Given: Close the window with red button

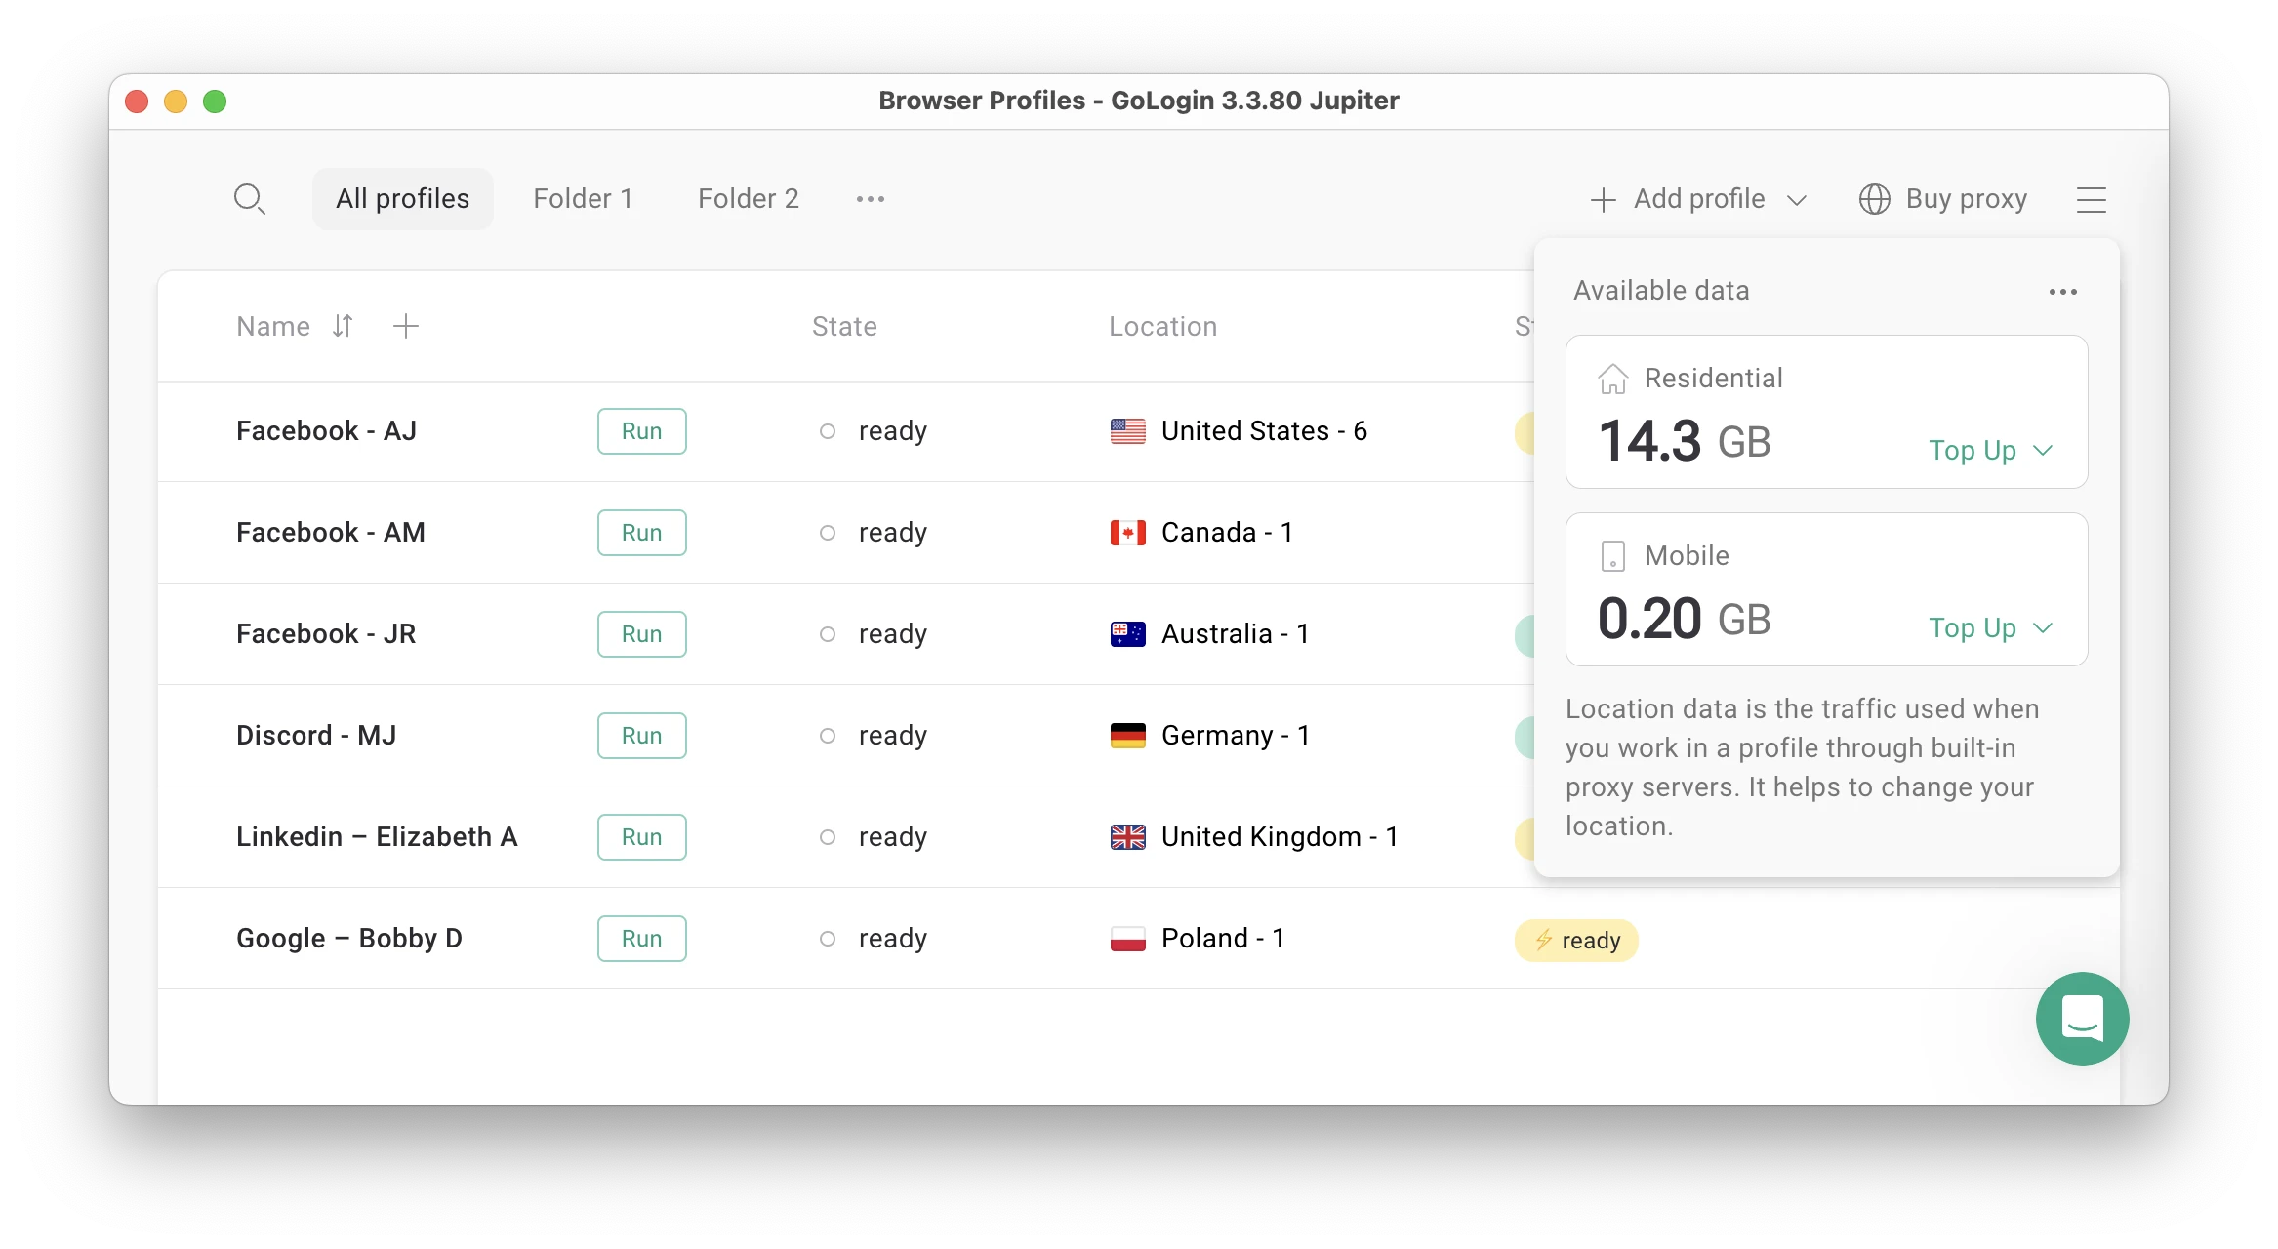Looking at the screenshot, I should click(x=137, y=101).
